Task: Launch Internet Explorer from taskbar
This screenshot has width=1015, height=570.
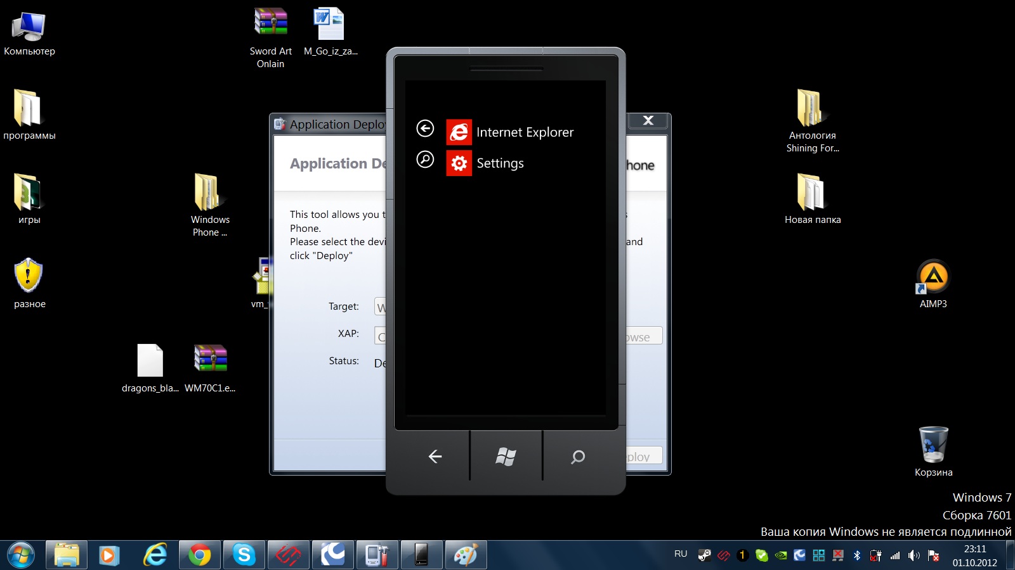Action: [155, 555]
